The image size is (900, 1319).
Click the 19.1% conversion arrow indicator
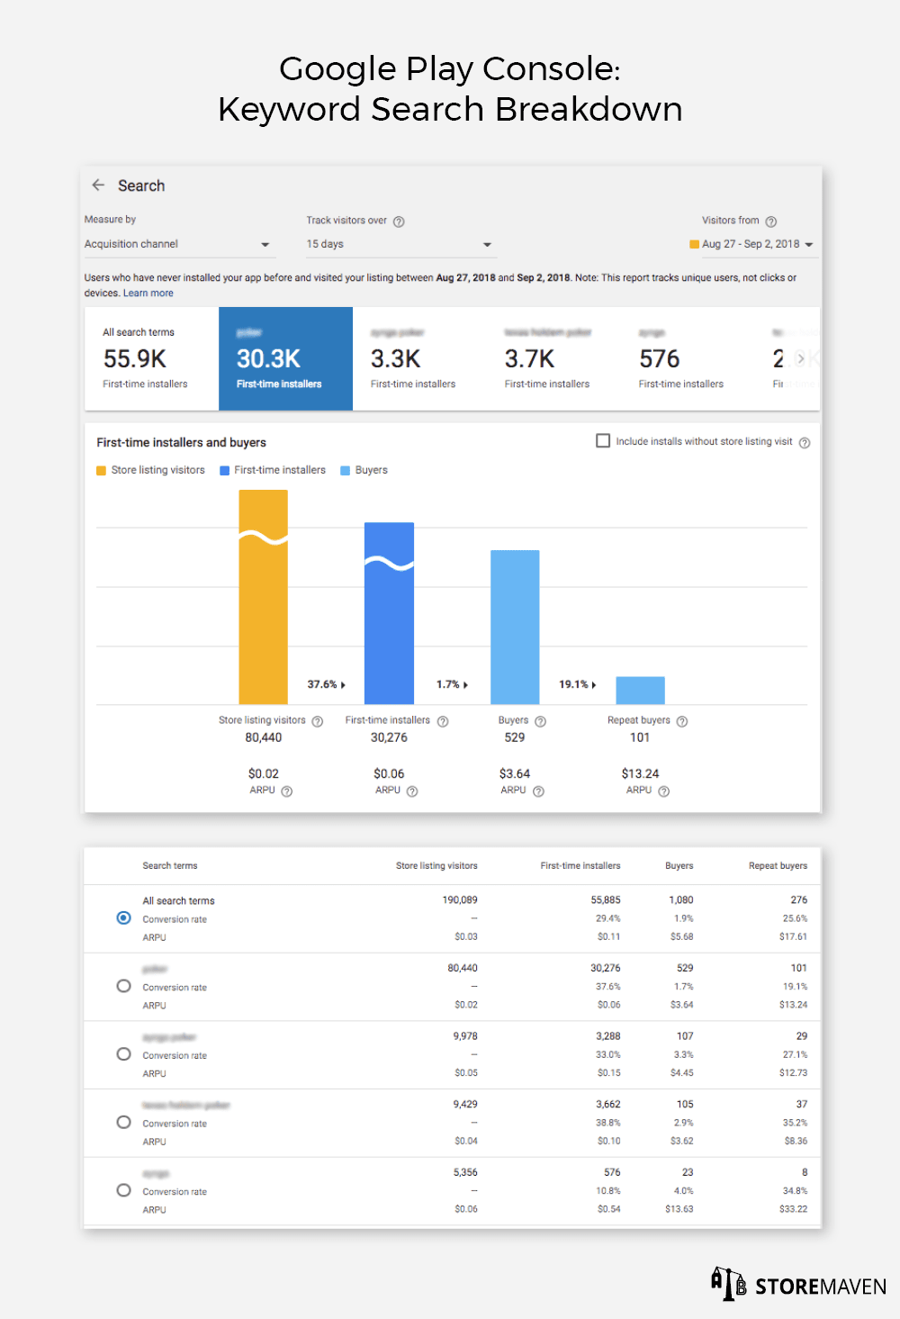pos(578,684)
